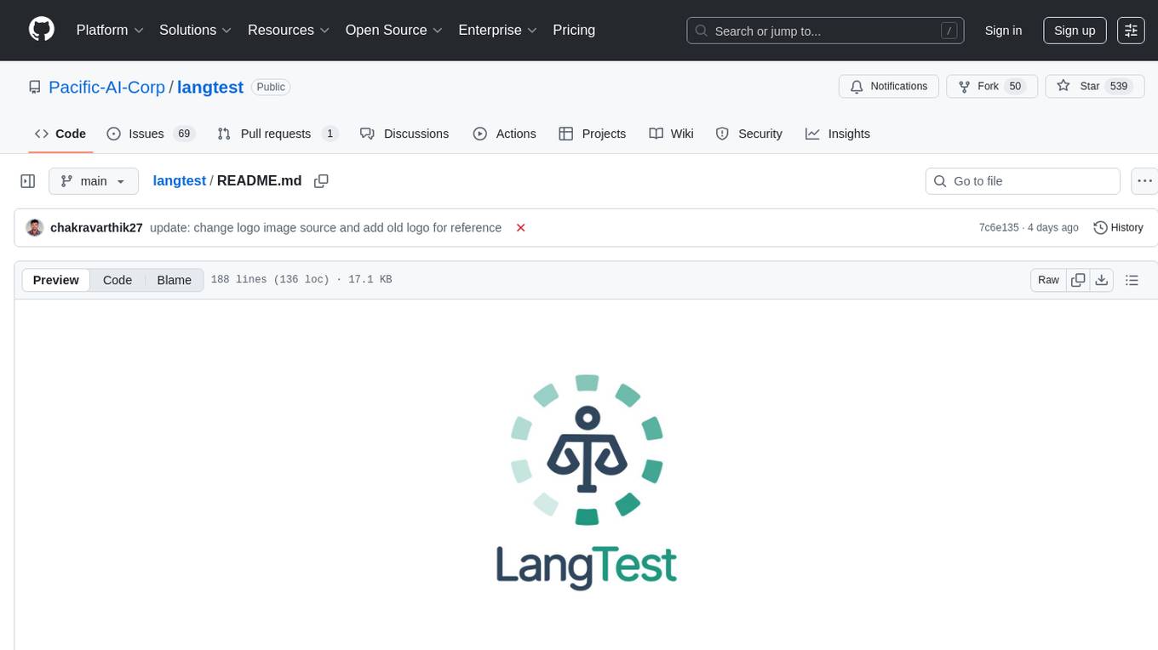This screenshot has width=1158, height=650.
Task: Click the Sign in link
Action: 1003,31
